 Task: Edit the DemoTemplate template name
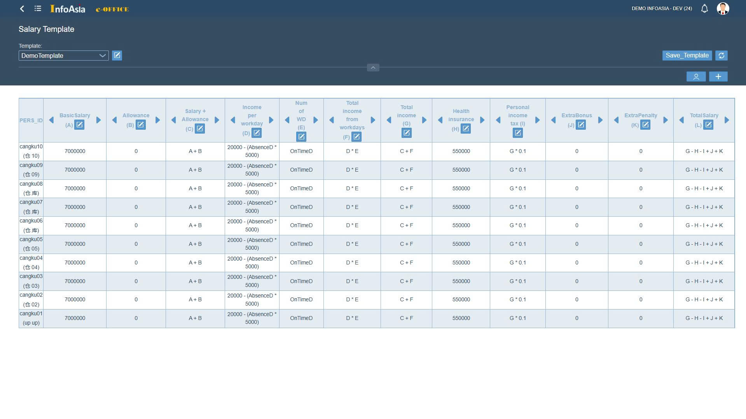click(x=117, y=56)
